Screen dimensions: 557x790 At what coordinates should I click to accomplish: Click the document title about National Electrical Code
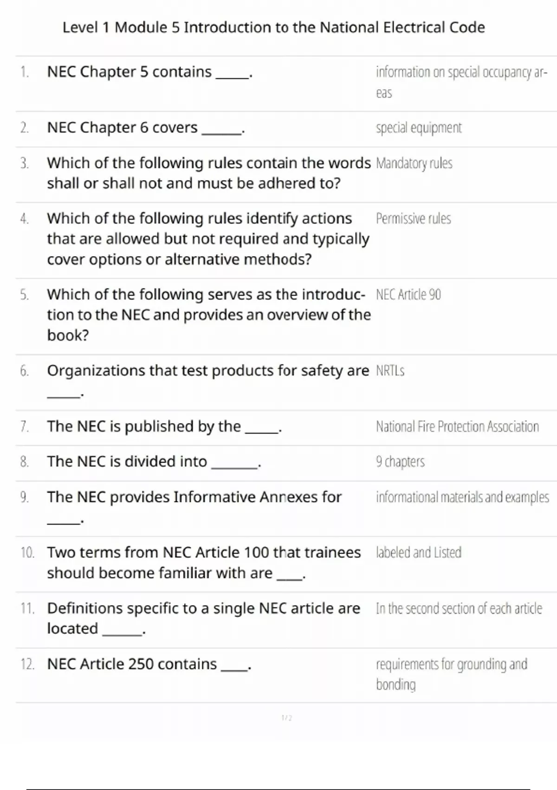[x=273, y=27]
